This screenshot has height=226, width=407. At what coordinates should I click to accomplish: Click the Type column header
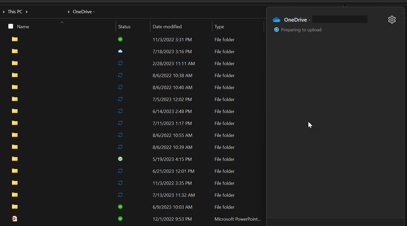tap(219, 27)
